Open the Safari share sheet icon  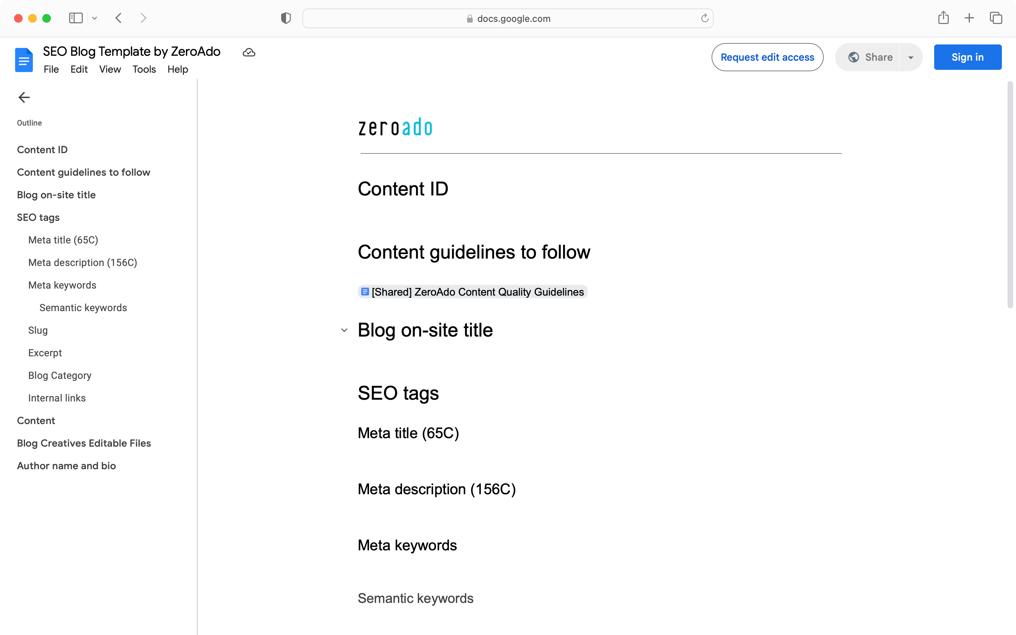pos(943,18)
